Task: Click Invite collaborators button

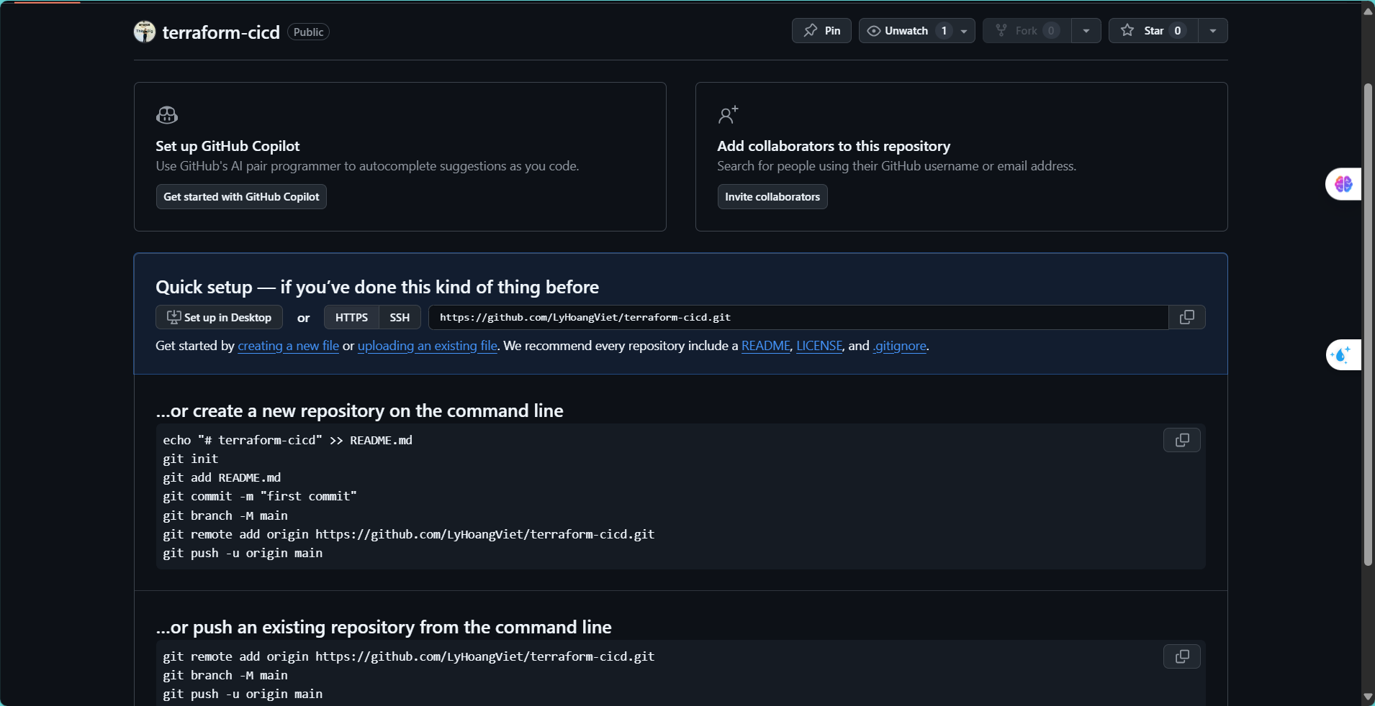Action: coord(772,197)
